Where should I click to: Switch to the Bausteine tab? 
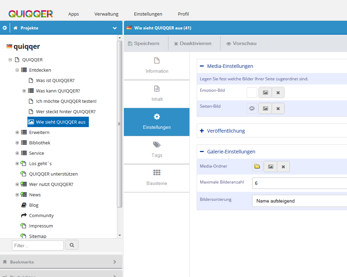pos(157,178)
